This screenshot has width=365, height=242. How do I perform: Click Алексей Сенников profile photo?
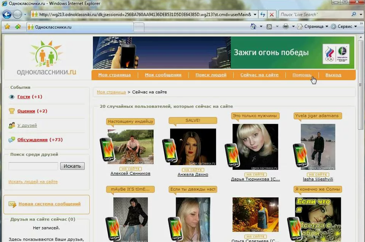pos(130,147)
